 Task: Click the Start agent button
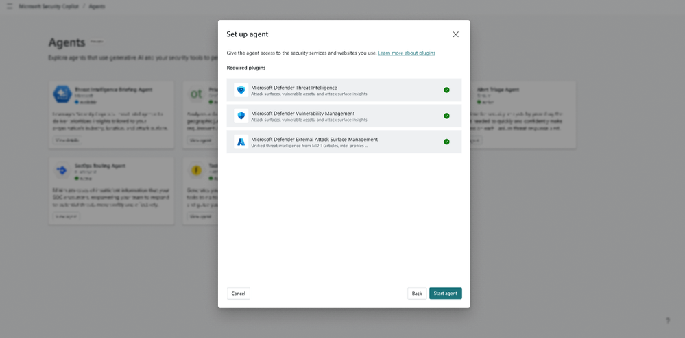coord(445,294)
